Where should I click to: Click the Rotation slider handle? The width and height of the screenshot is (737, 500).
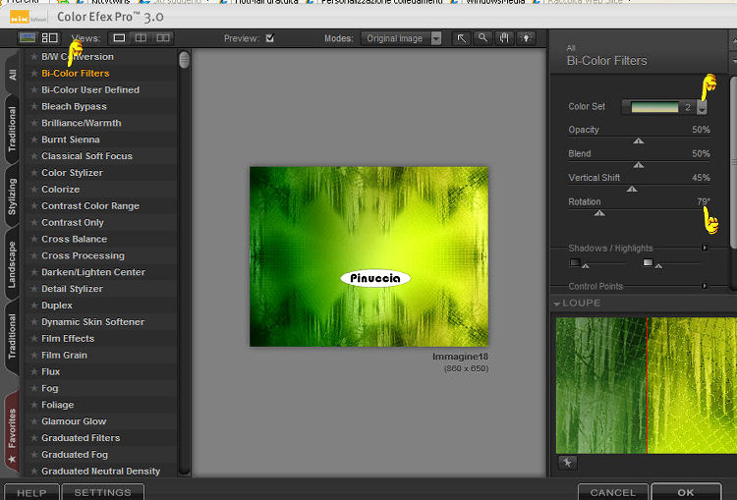(599, 212)
